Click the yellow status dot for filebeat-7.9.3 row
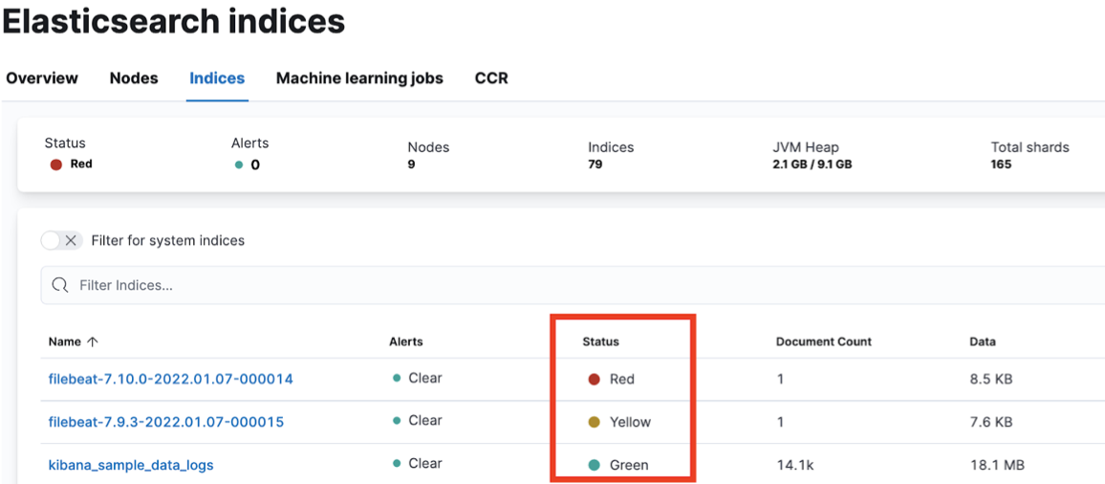The width and height of the screenshot is (1105, 484). pyautogui.click(x=594, y=422)
